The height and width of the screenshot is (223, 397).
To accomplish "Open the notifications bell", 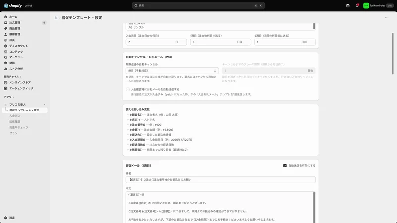I will click(x=357, y=6).
